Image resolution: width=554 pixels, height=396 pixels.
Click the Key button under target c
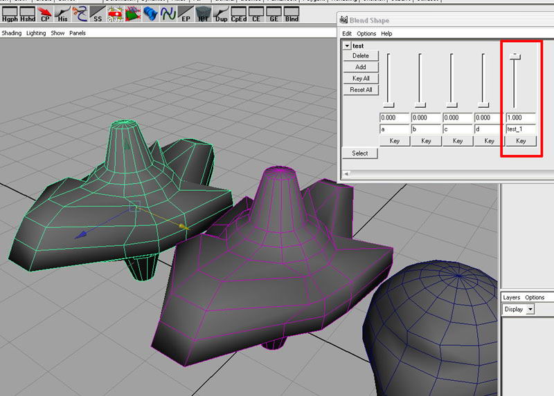coord(458,141)
